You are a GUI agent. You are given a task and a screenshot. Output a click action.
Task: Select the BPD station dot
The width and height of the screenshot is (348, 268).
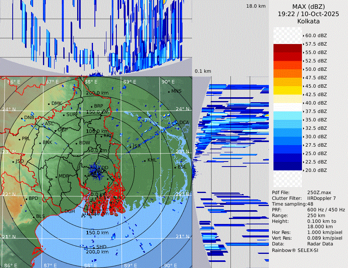coord(27,199)
